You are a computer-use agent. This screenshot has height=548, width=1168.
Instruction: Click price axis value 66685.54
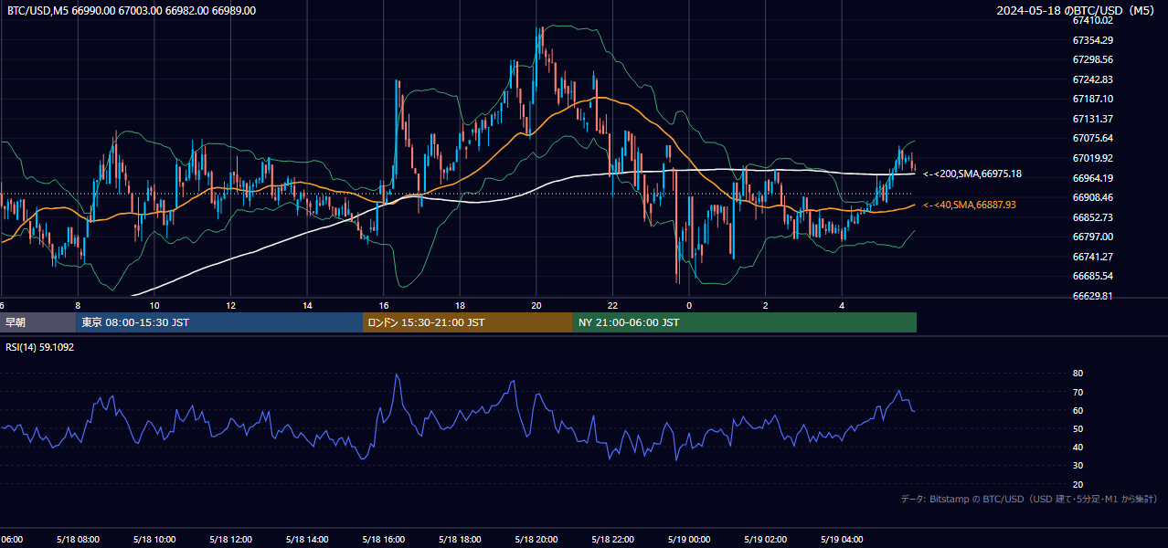pyautogui.click(x=1093, y=276)
